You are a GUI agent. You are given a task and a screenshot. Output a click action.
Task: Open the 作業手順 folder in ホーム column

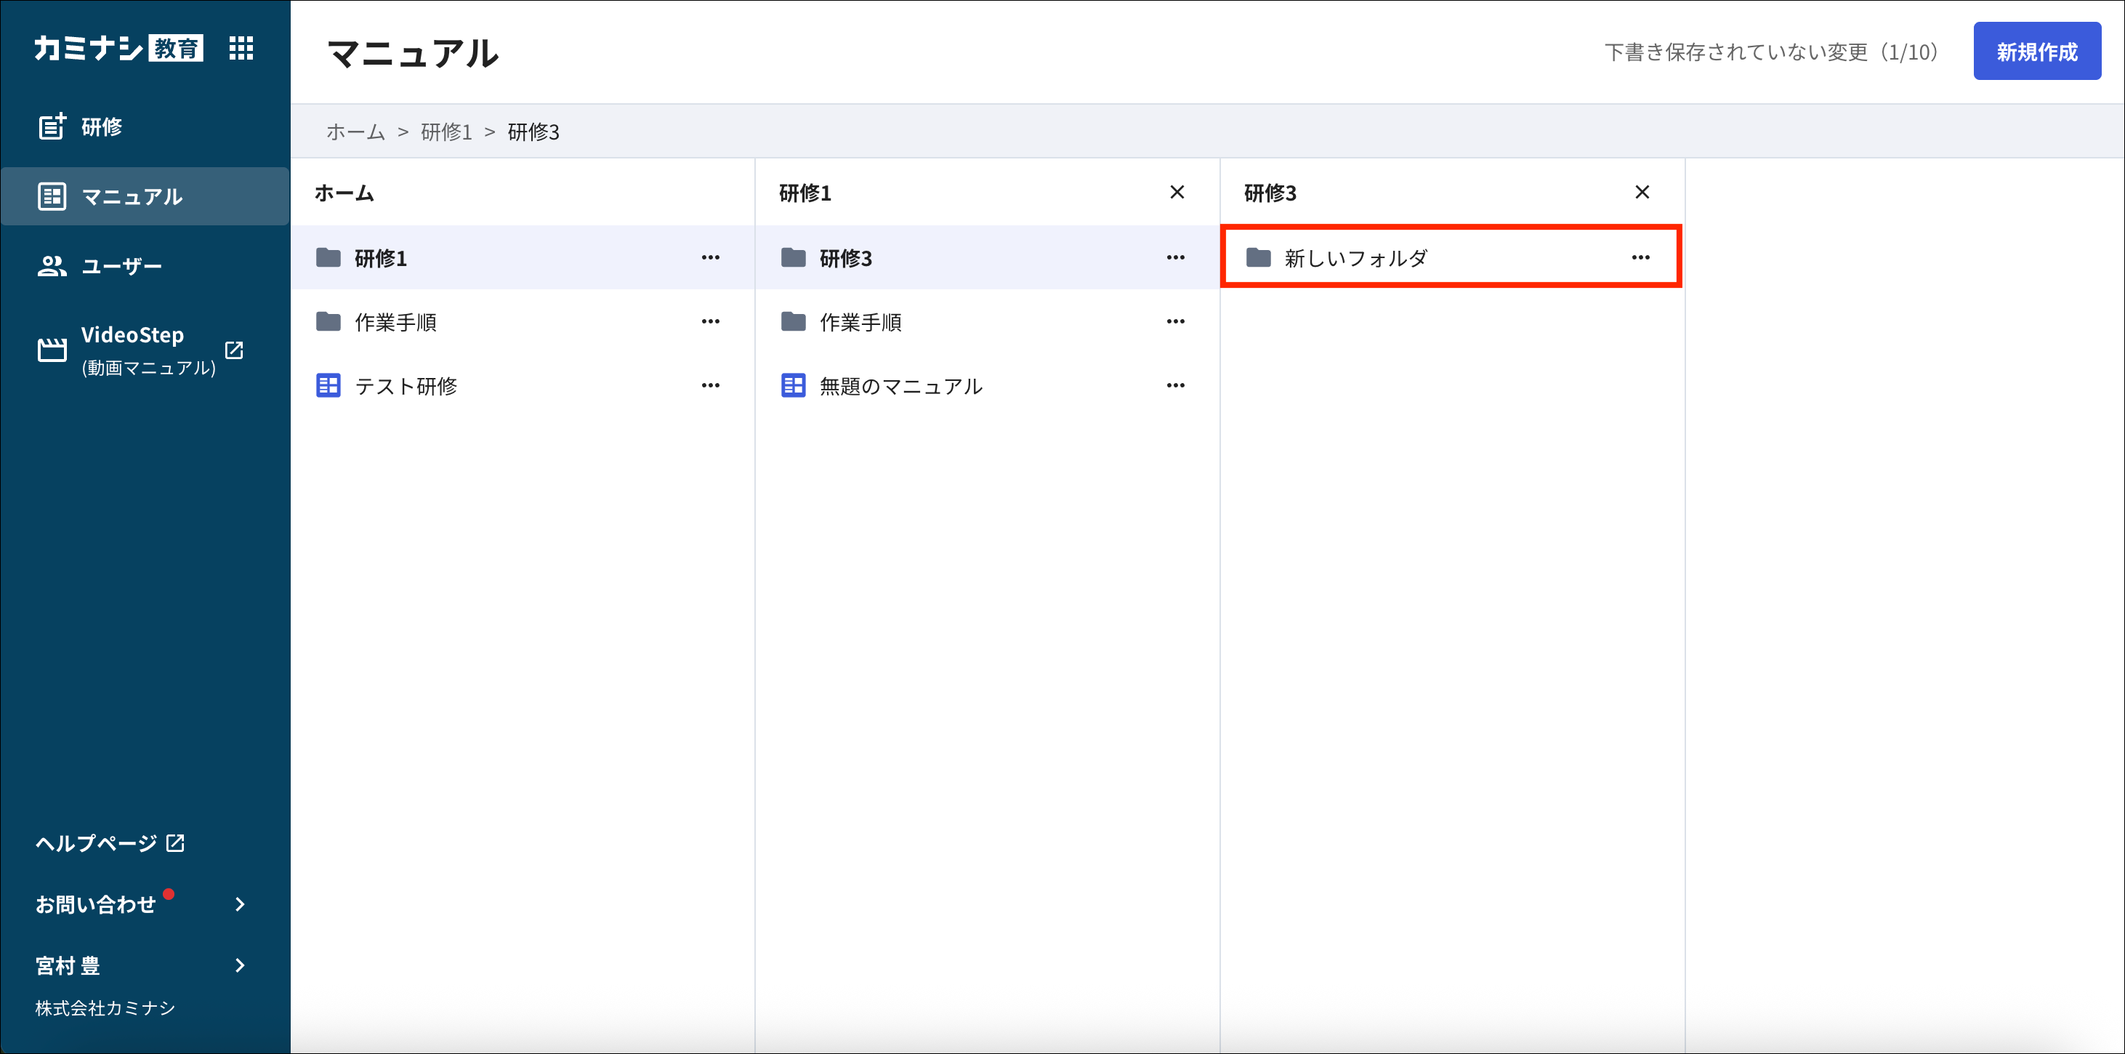tap(523, 322)
